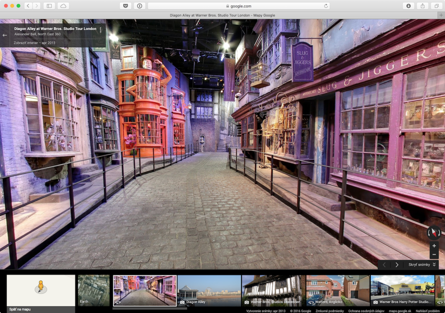Click the back arrow in Street View panel
The image size is (445, 313).
tap(5, 35)
